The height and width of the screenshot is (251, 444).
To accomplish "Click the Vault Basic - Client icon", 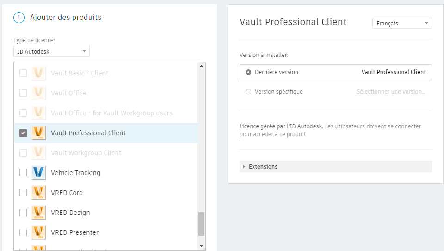I will tap(38, 73).
